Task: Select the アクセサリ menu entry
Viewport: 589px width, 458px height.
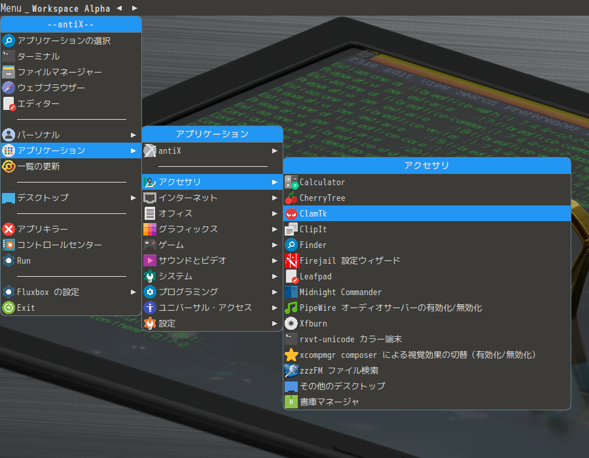Action: [x=212, y=182]
